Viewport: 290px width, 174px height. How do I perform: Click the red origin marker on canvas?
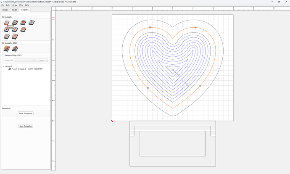pos(112,121)
